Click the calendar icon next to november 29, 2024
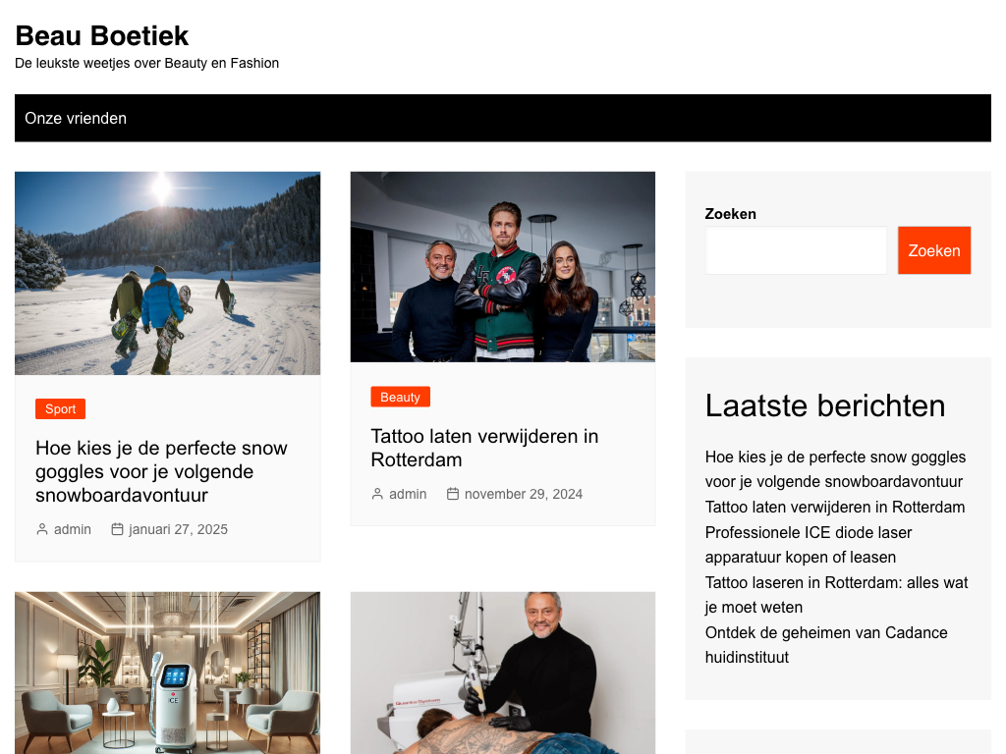The image size is (1006, 754). [x=453, y=495]
